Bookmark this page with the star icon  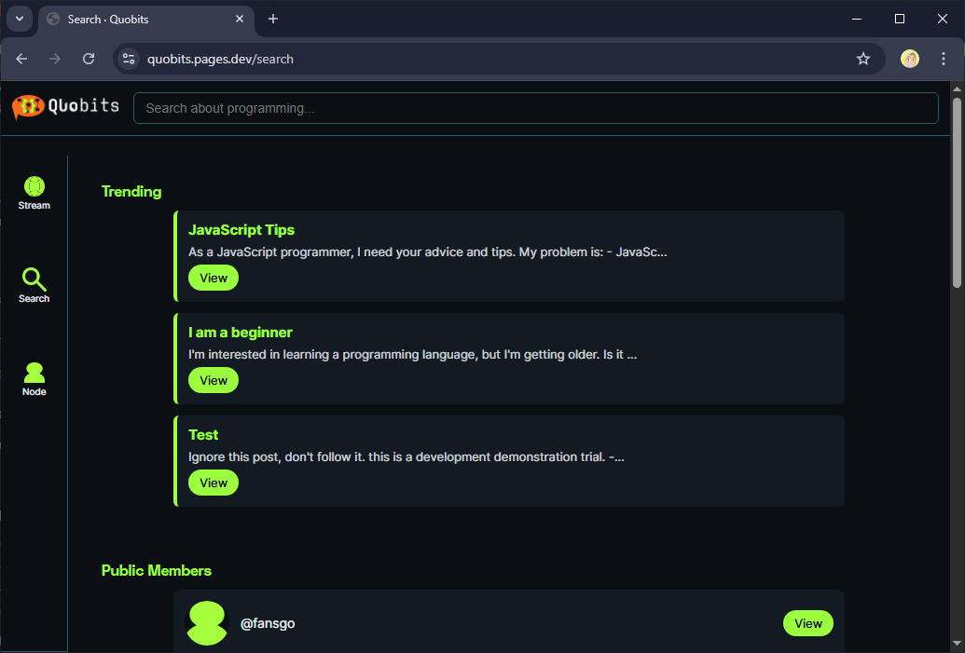(863, 59)
